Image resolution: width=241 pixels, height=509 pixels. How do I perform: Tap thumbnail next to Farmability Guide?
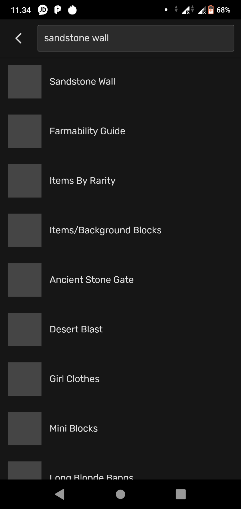(x=25, y=131)
